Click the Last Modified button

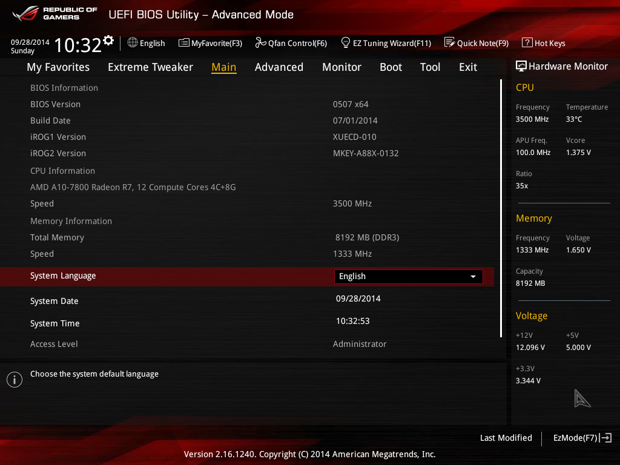tap(506, 438)
